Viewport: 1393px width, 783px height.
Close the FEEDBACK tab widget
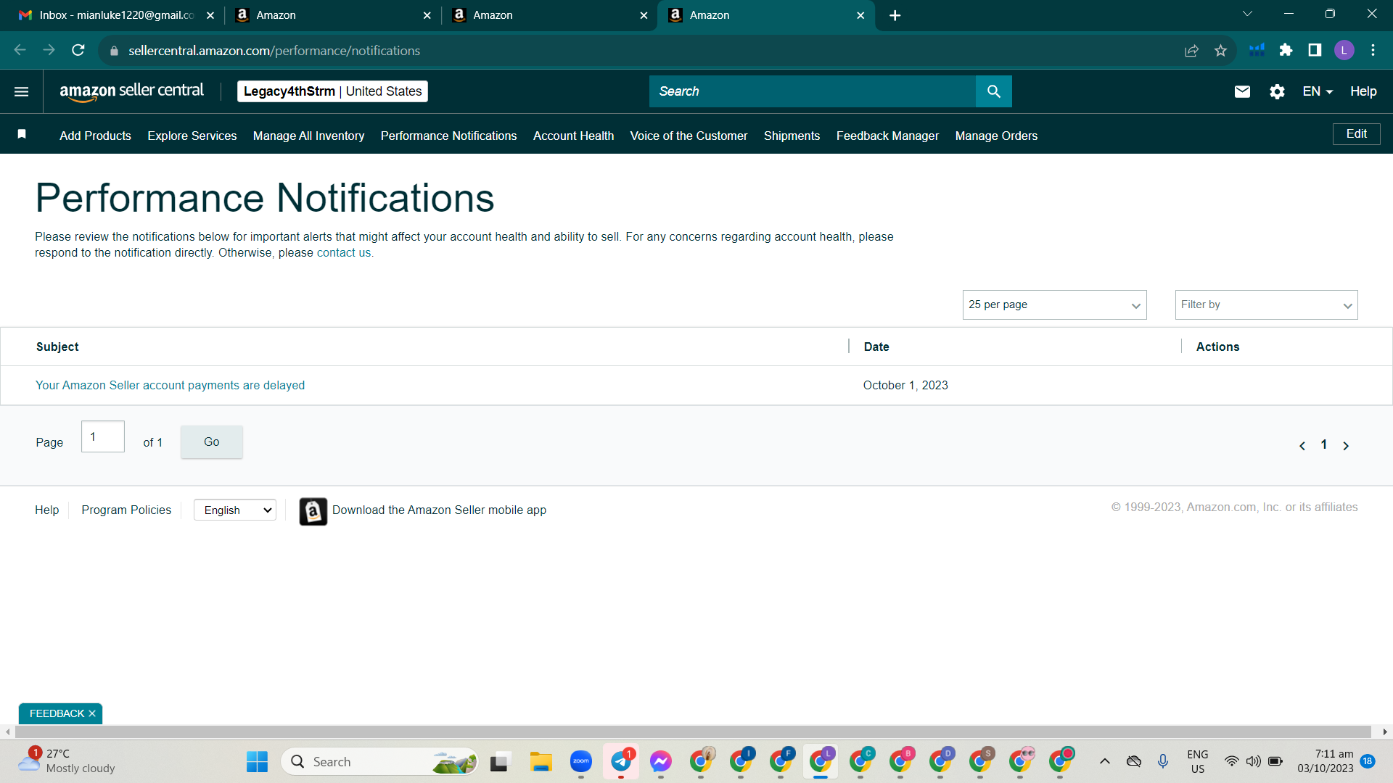[92, 714]
